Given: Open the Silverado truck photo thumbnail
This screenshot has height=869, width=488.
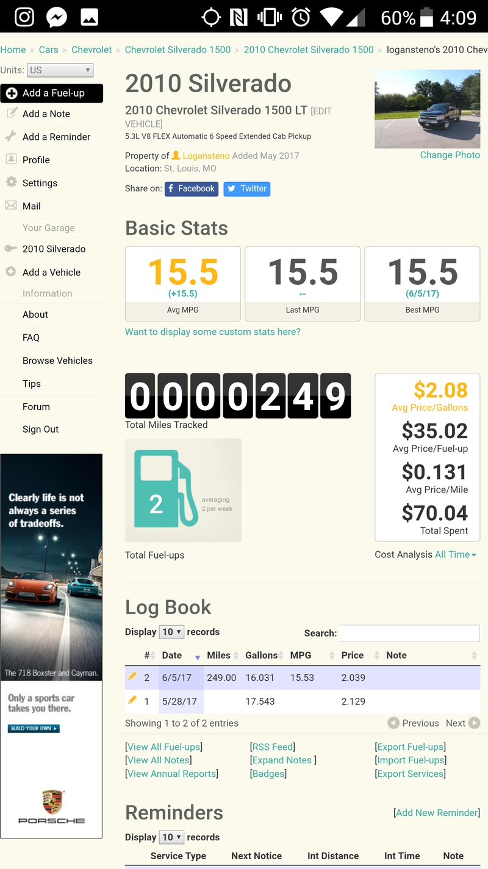Looking at the screenshot, I should [427, 109].
